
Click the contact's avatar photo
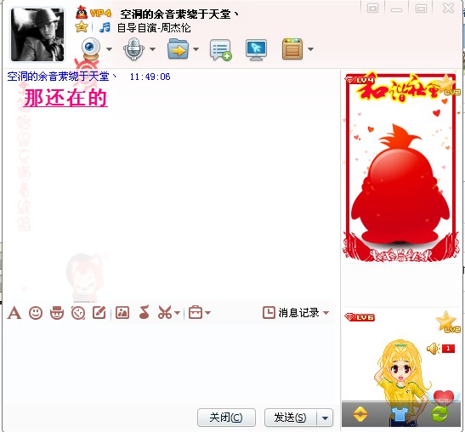click(37, 35)
